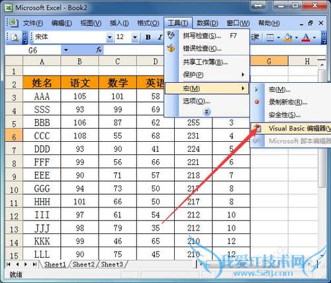
Task: Click the Bold formatting button
Action: click(x=148, y=37)
